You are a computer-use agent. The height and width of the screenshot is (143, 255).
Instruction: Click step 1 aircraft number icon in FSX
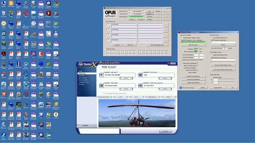[101, 75]
